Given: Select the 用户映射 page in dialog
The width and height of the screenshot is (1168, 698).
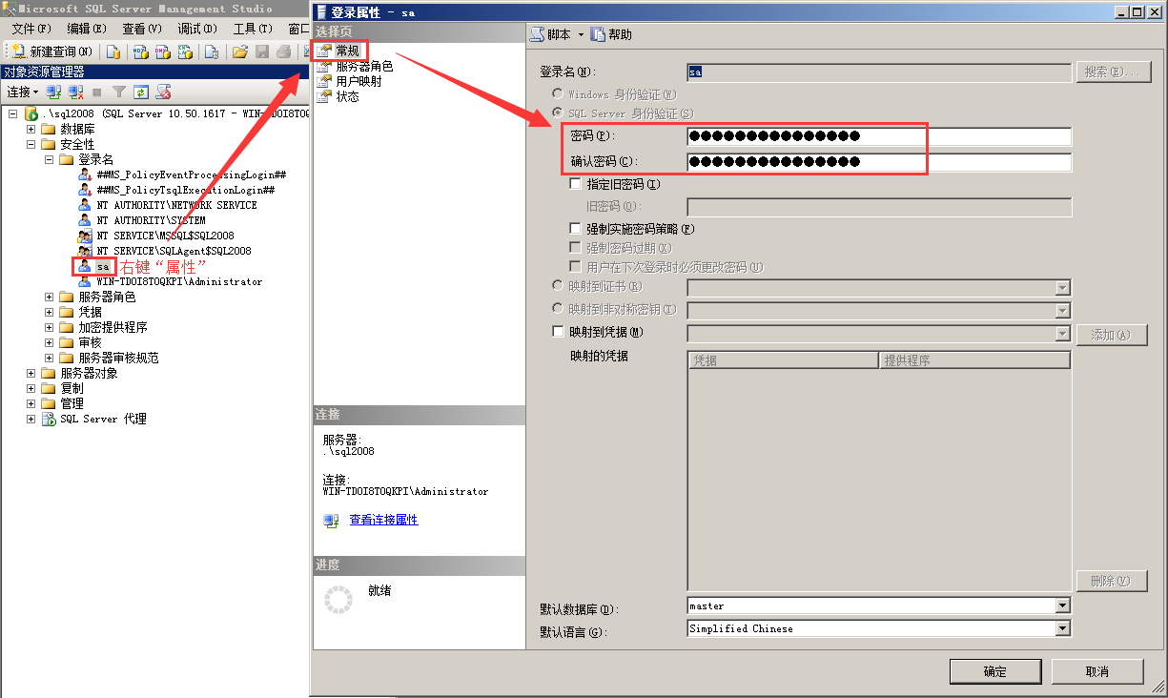Looking at the screenshot, I should click(x=359, y=81).
